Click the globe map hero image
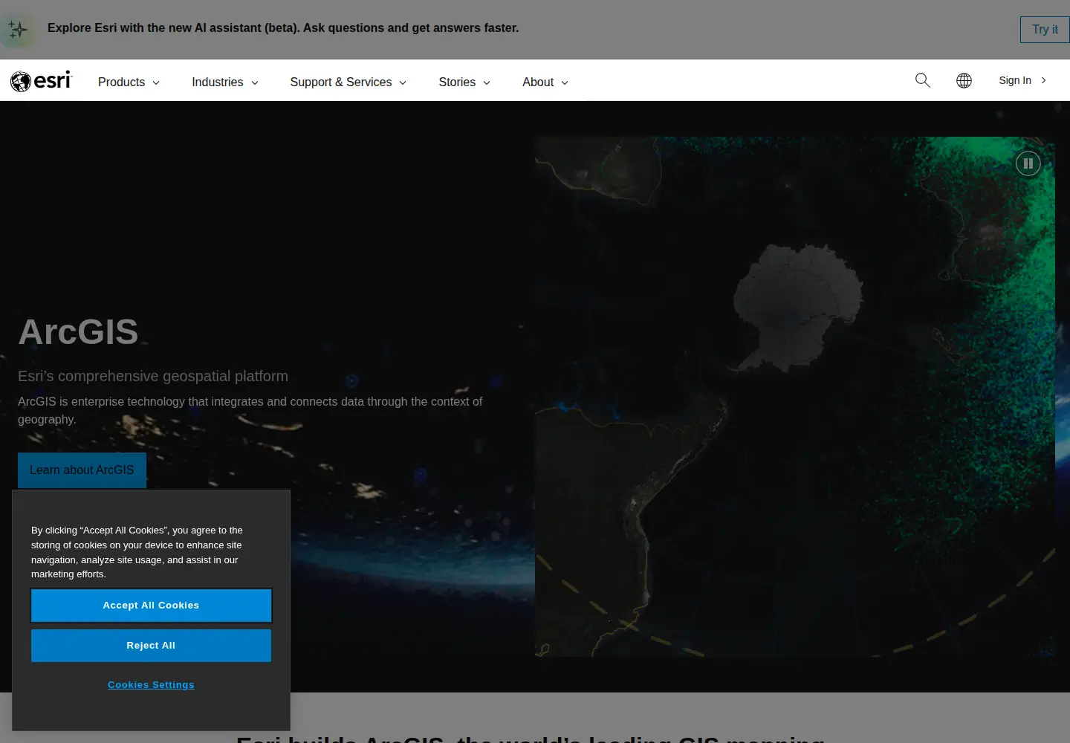 click(795, 397)
